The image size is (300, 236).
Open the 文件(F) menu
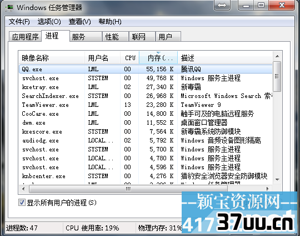[19, 22]
